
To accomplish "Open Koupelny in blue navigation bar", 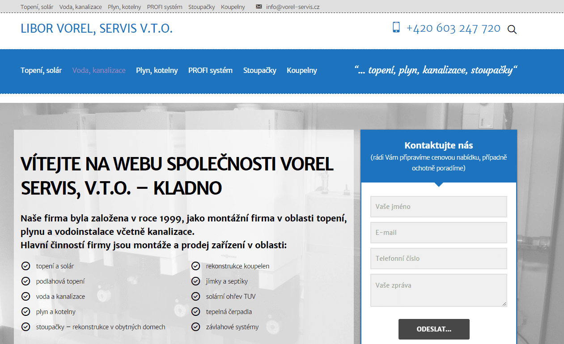I will coord(302,71).
